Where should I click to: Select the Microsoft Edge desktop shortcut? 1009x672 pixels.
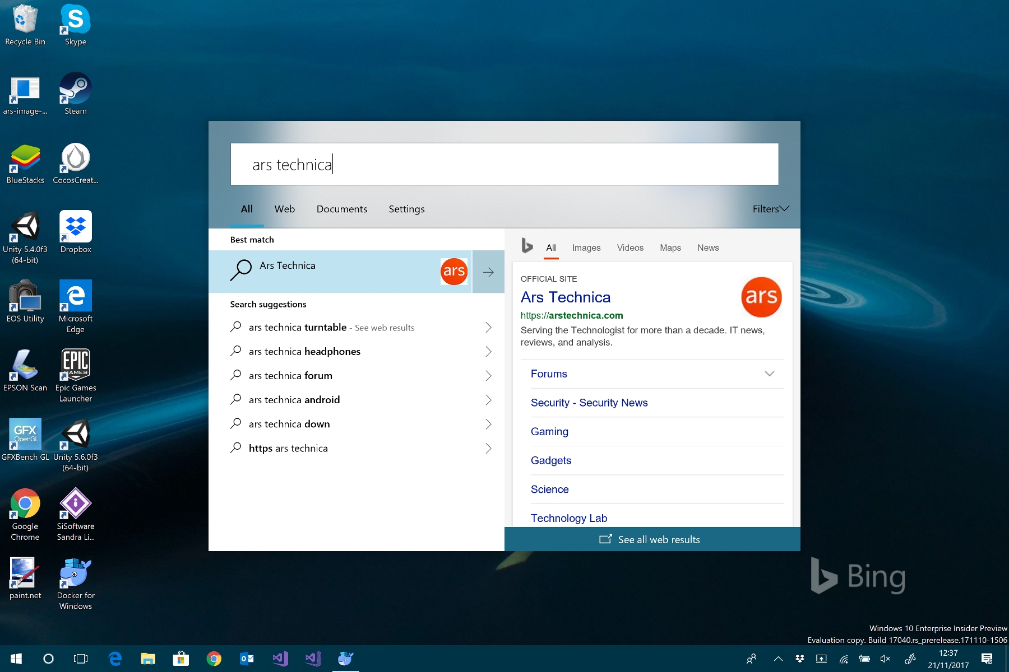point(75,307)
